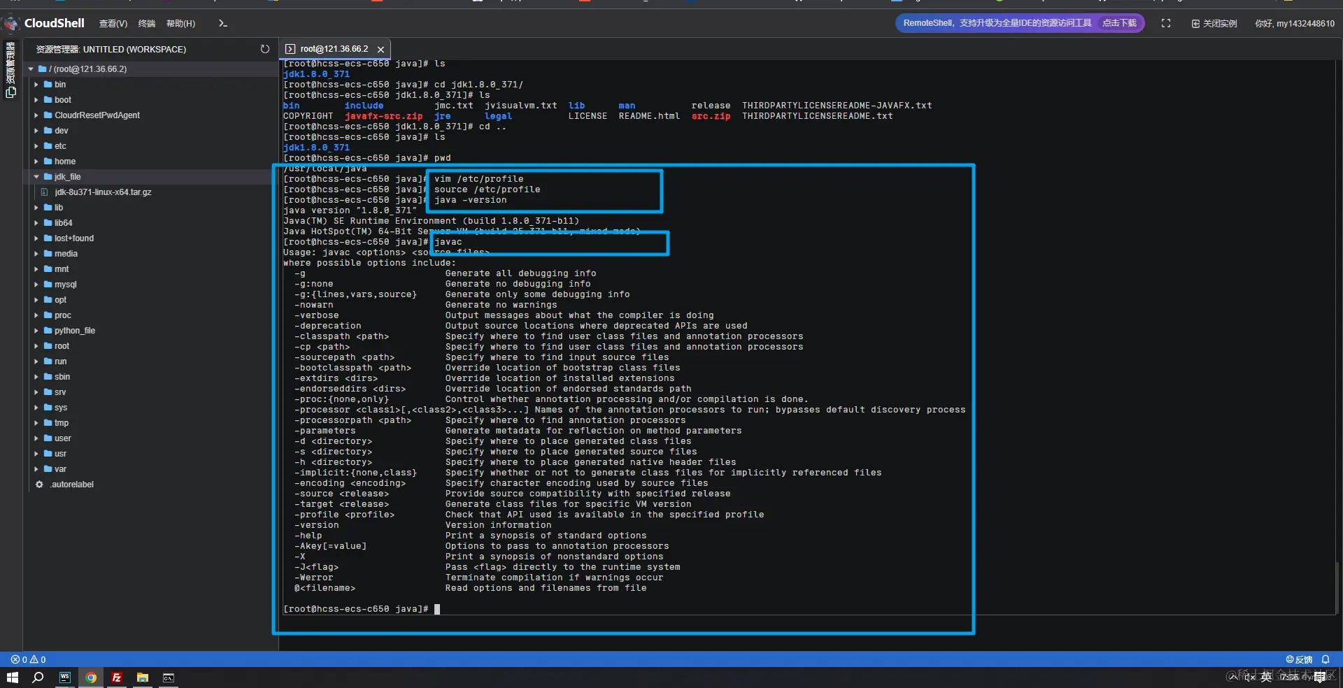Click the feedback smiley icon in the status bar

pos(1289,659)
